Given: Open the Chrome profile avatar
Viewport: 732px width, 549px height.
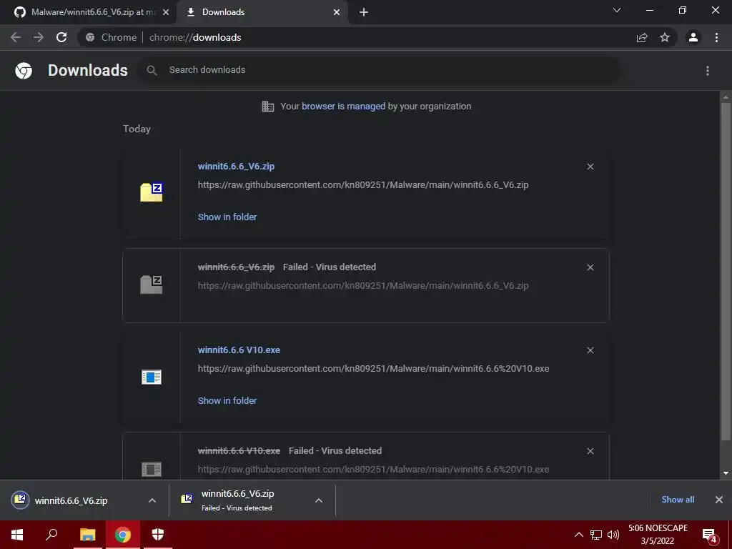Looking at the screenshot, I should tap(693, 37).
